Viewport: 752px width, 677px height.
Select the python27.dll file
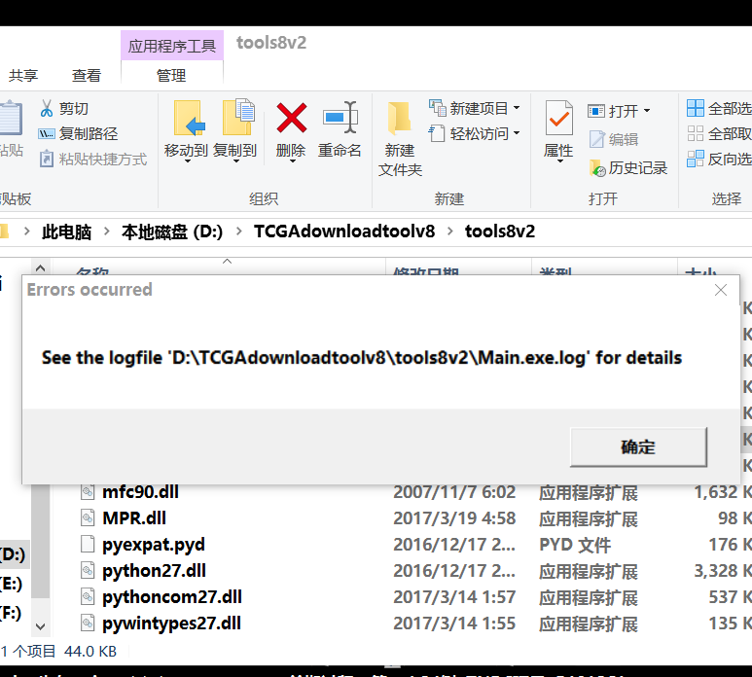(x=154, y=571)
